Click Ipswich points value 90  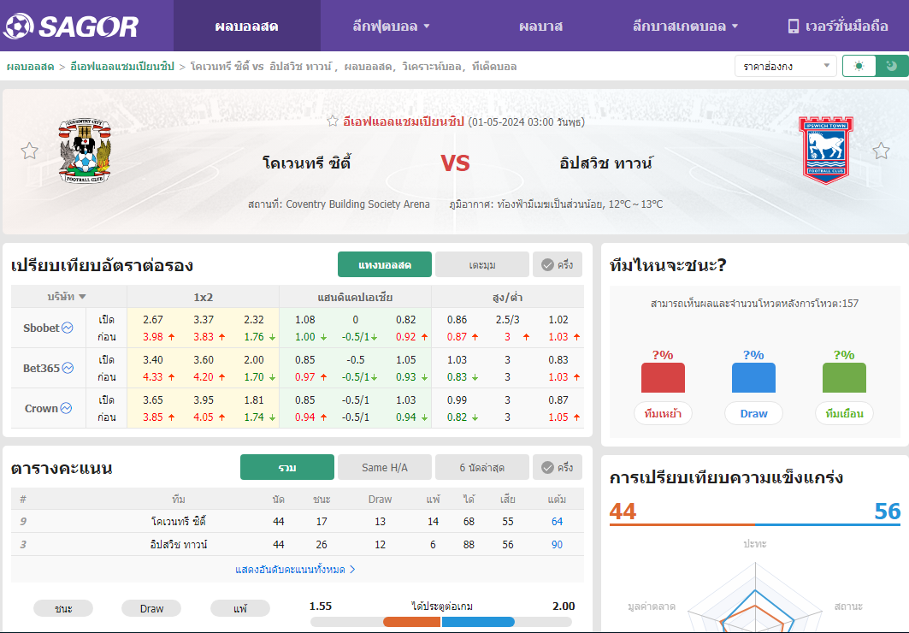tap(557, 544)
